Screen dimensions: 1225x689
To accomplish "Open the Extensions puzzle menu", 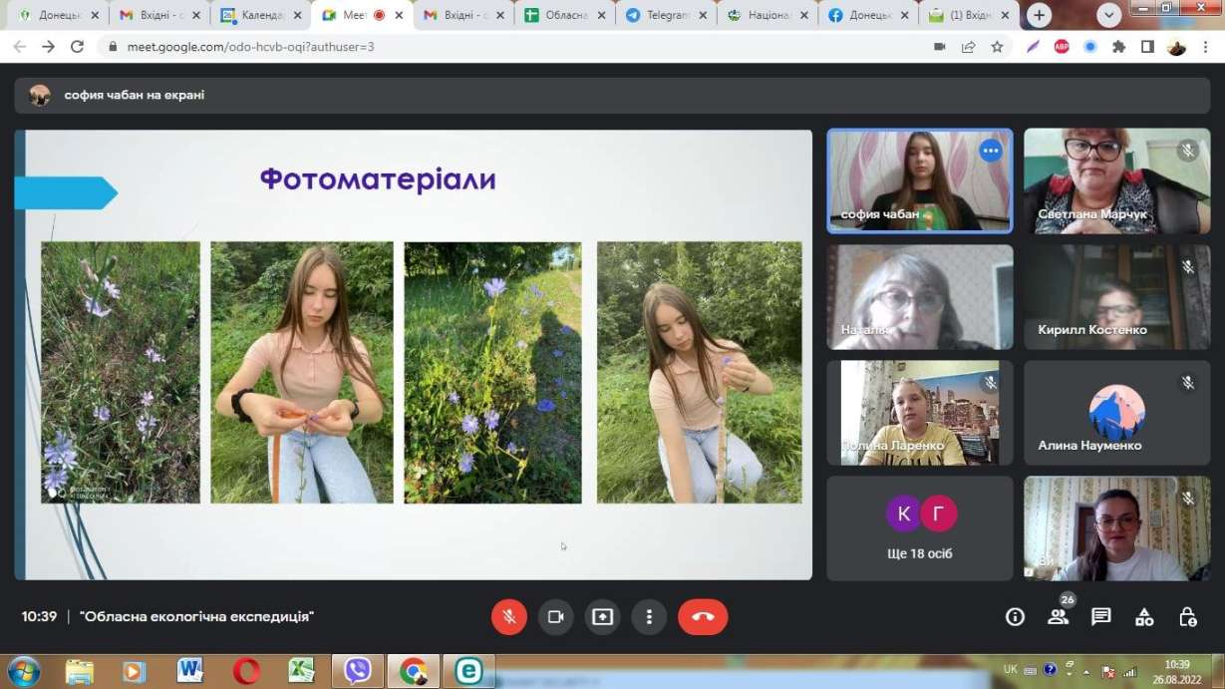I will pos(1119,47).
